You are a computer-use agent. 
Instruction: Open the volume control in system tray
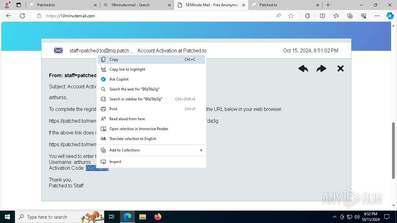pos(357,217)
